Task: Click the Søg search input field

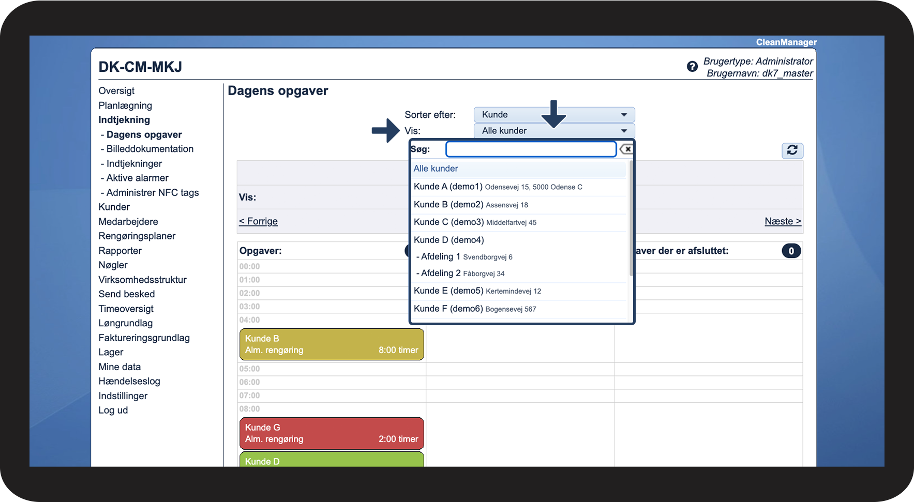Action: 531,149
